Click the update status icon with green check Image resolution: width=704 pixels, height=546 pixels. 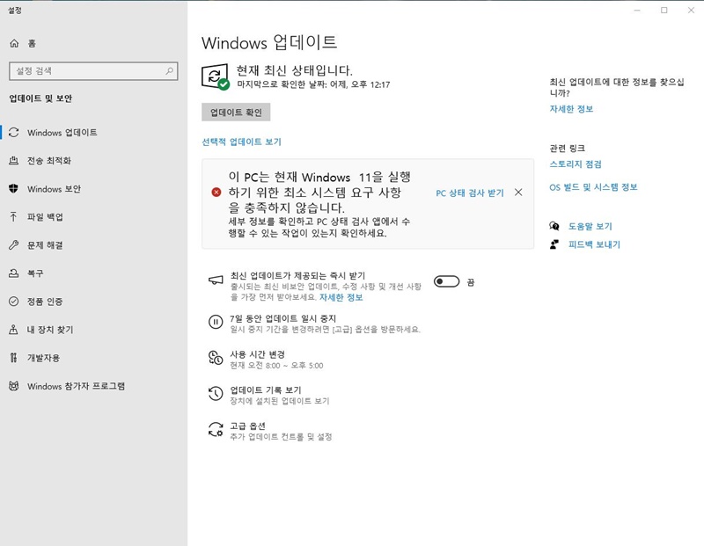[216, 76]
